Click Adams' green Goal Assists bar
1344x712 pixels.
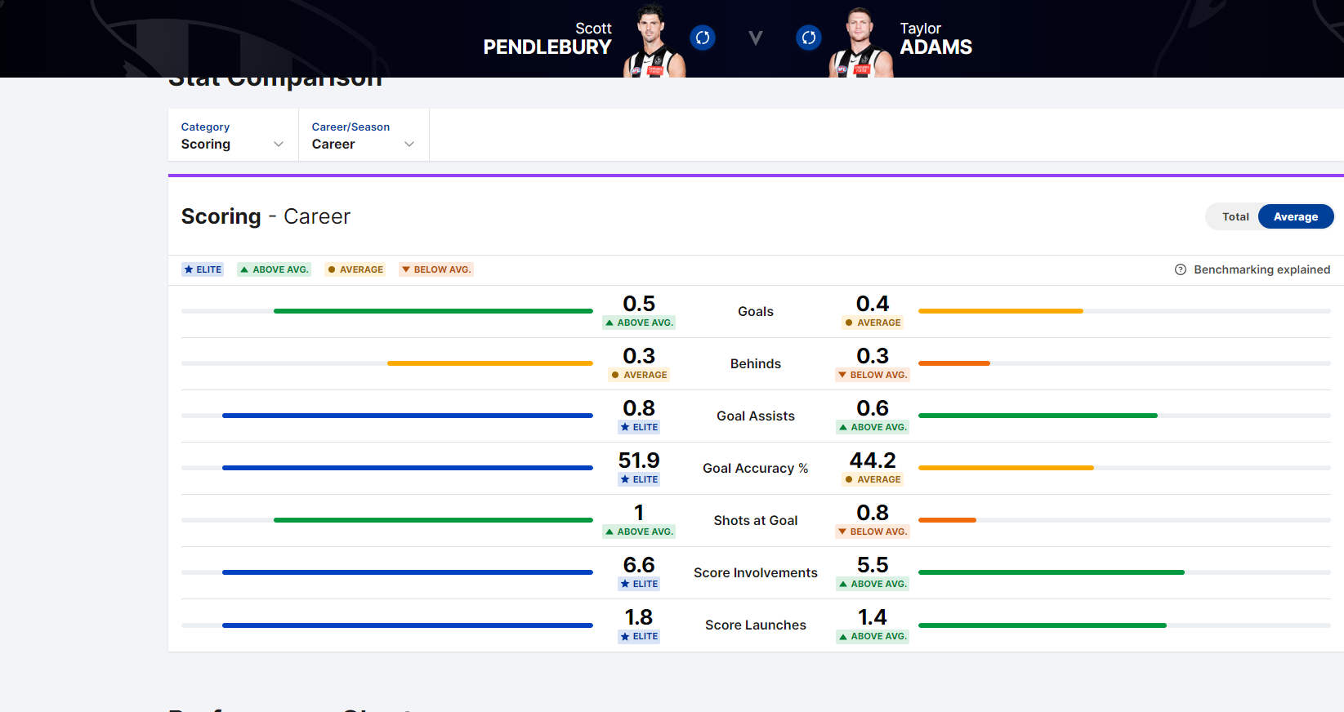(x=1038, y=416)
